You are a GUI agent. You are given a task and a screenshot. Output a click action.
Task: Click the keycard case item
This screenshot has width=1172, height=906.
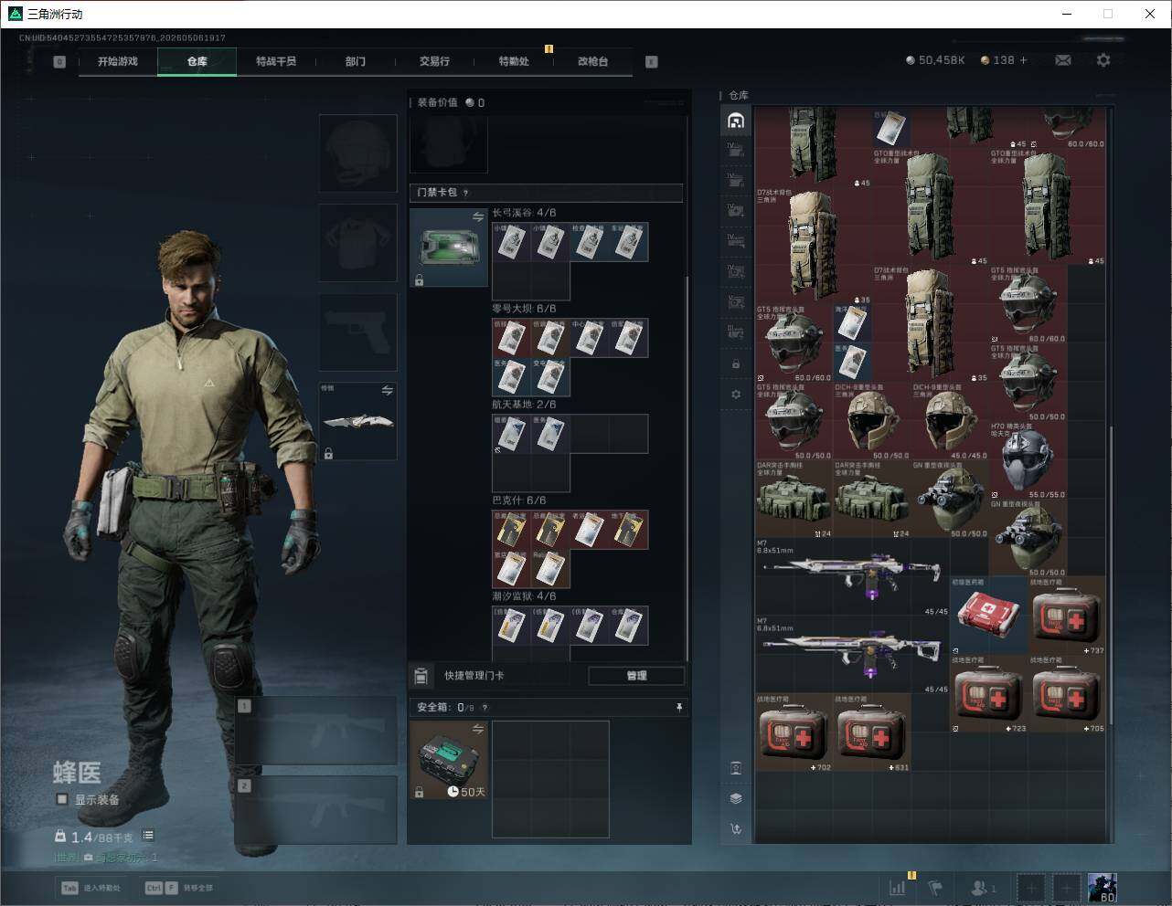(449, 248)
